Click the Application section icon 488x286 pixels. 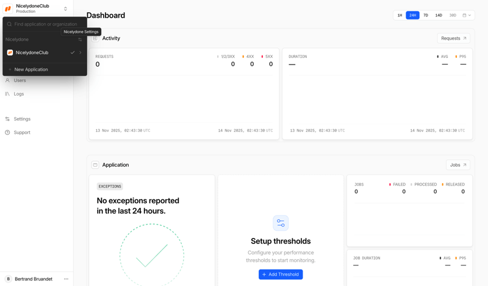(95, 165)
